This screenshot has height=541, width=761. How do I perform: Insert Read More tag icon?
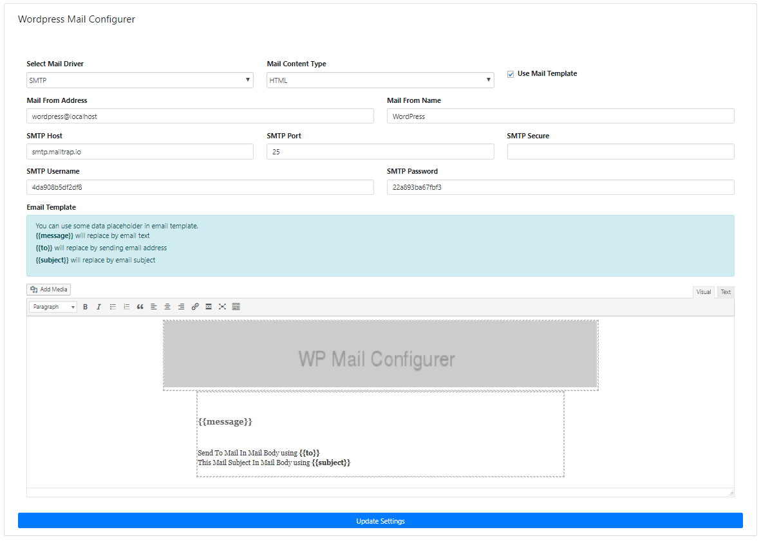209,307
